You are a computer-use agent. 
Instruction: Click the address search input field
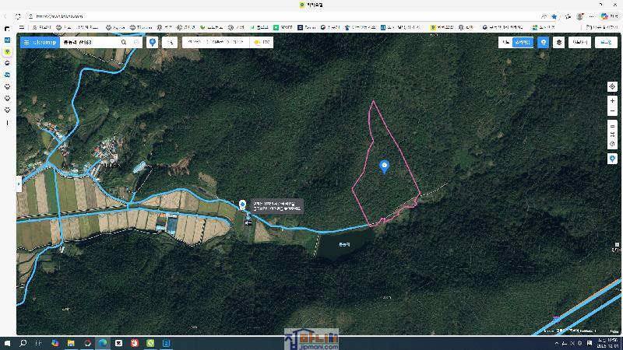84,42
